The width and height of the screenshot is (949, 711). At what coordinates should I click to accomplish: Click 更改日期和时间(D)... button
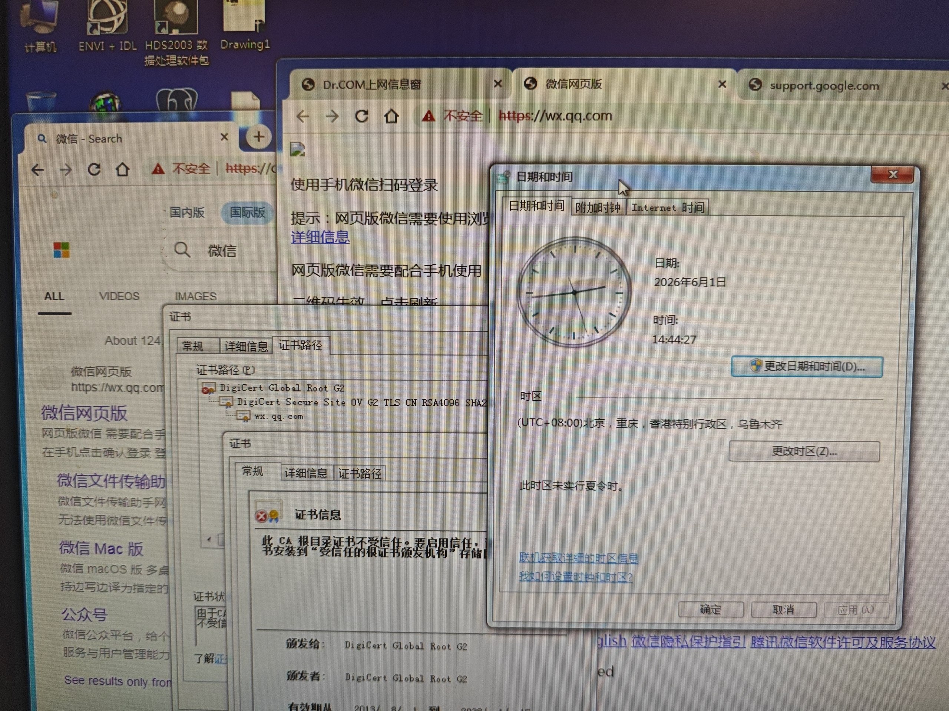tap(807, 367)
